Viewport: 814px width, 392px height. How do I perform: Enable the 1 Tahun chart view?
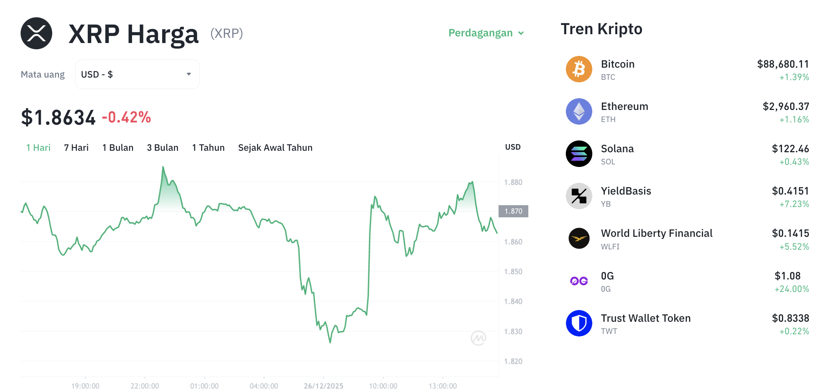(x=208, y=147)
